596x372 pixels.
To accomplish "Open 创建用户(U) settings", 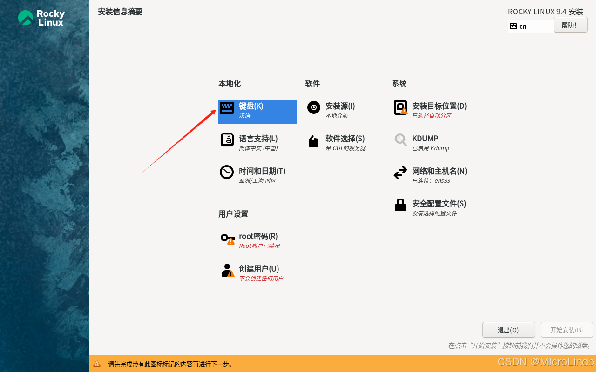I will 259,269.
